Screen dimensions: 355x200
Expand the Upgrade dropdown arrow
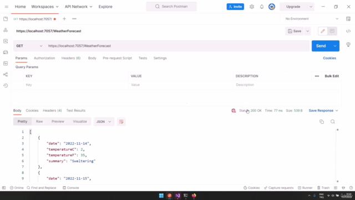pyautogui.click(x=311, y=7)
